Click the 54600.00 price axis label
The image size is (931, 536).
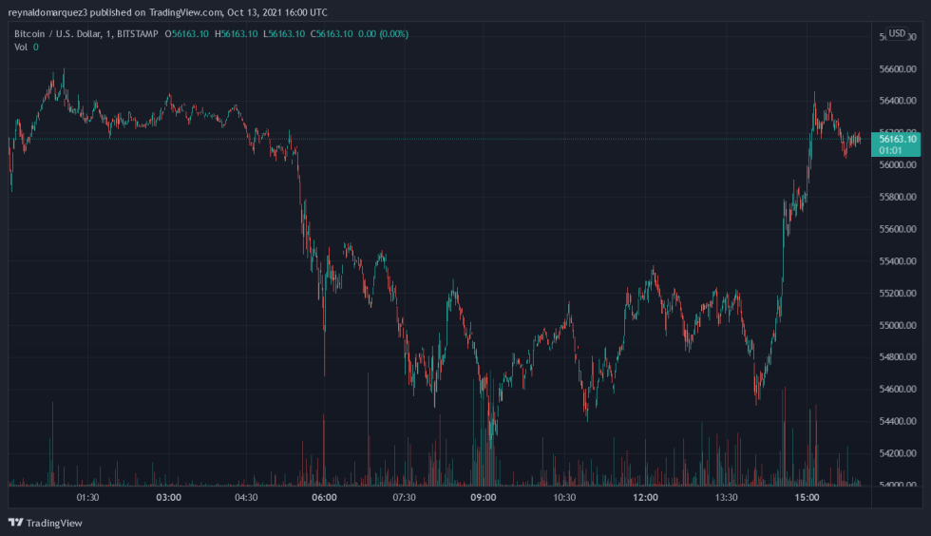pyautogui.click(x=898, y=389)
